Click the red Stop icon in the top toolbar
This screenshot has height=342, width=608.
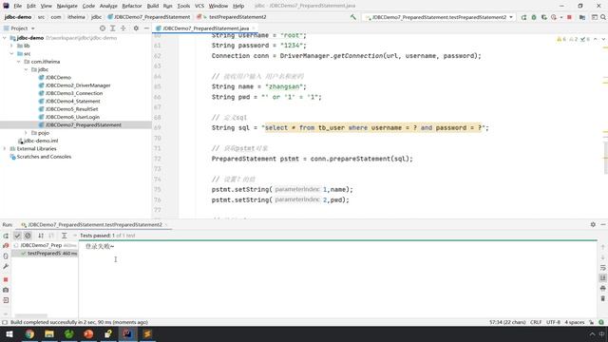(569, 17)
